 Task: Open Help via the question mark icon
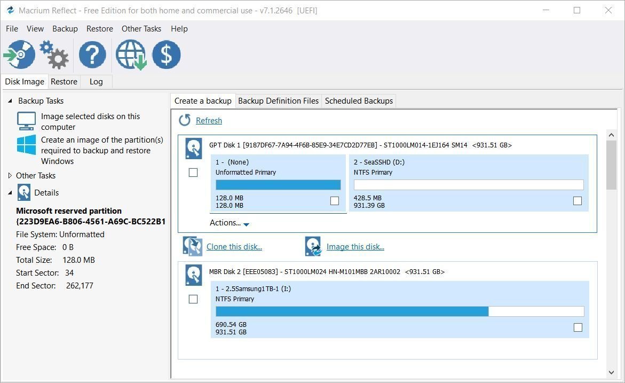click(92, 54)
